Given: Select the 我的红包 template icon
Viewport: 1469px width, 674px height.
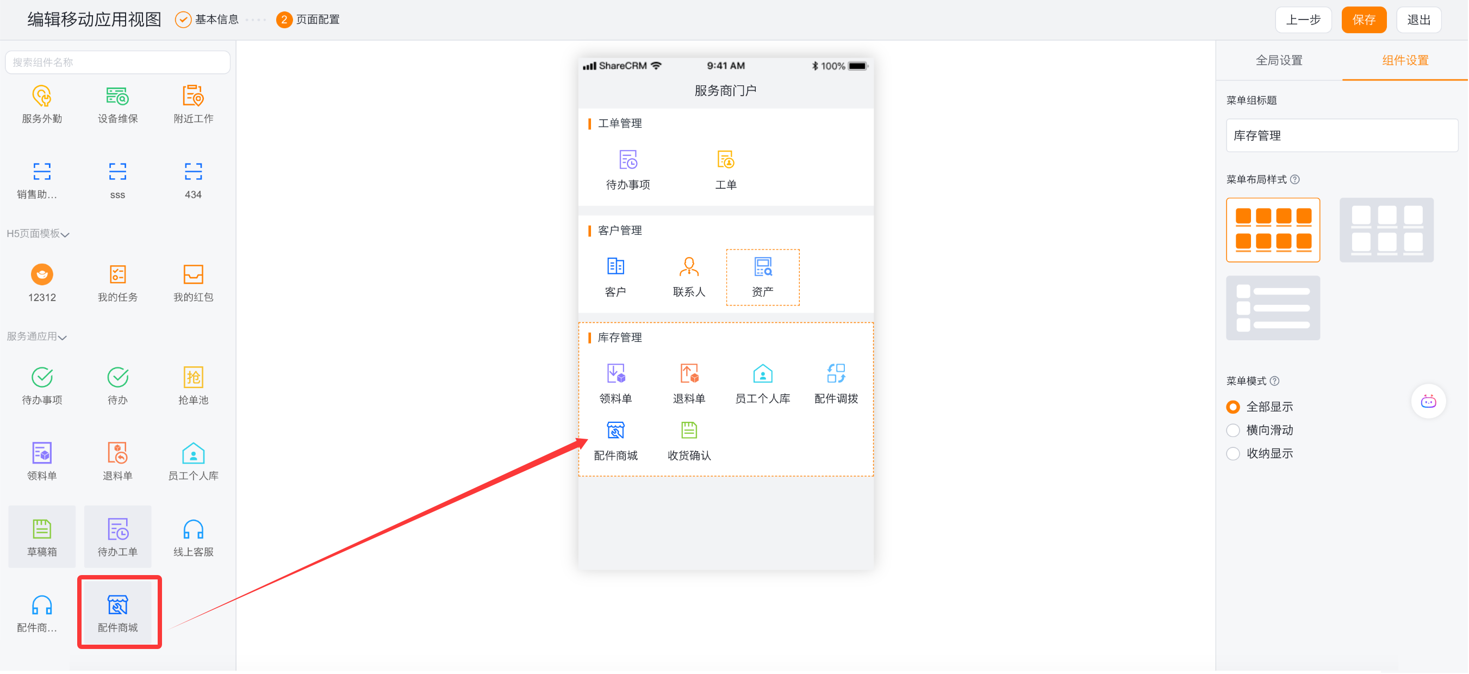Looking at the screenshot, I should [x=193, y=275].
